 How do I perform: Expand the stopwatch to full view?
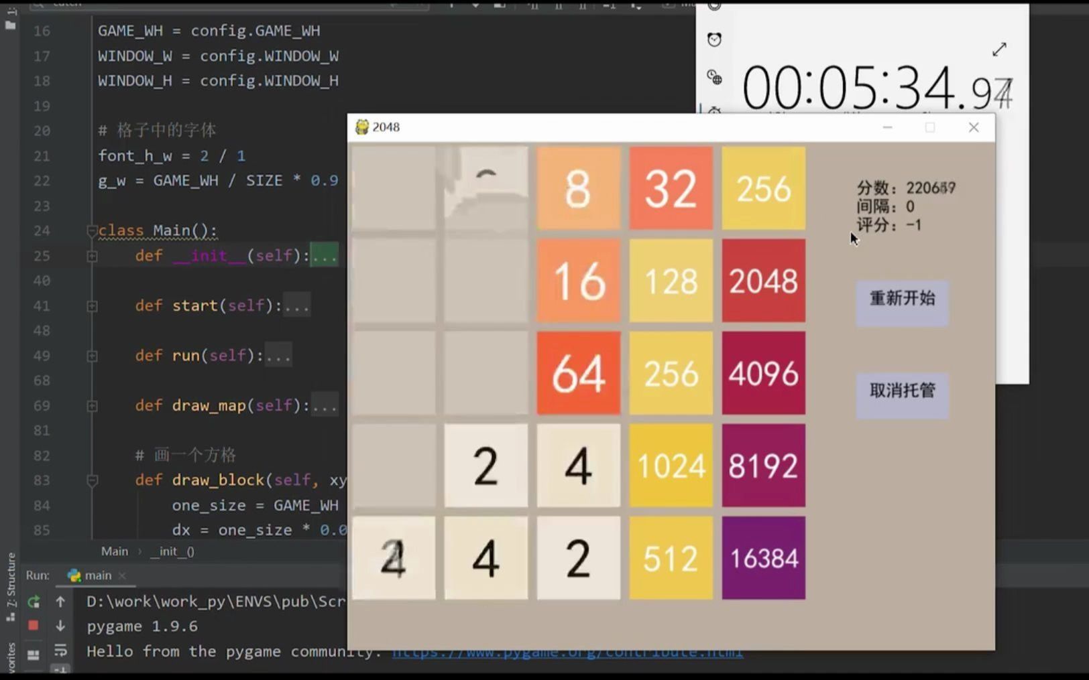pyautogui.click(x=999, y=50)
